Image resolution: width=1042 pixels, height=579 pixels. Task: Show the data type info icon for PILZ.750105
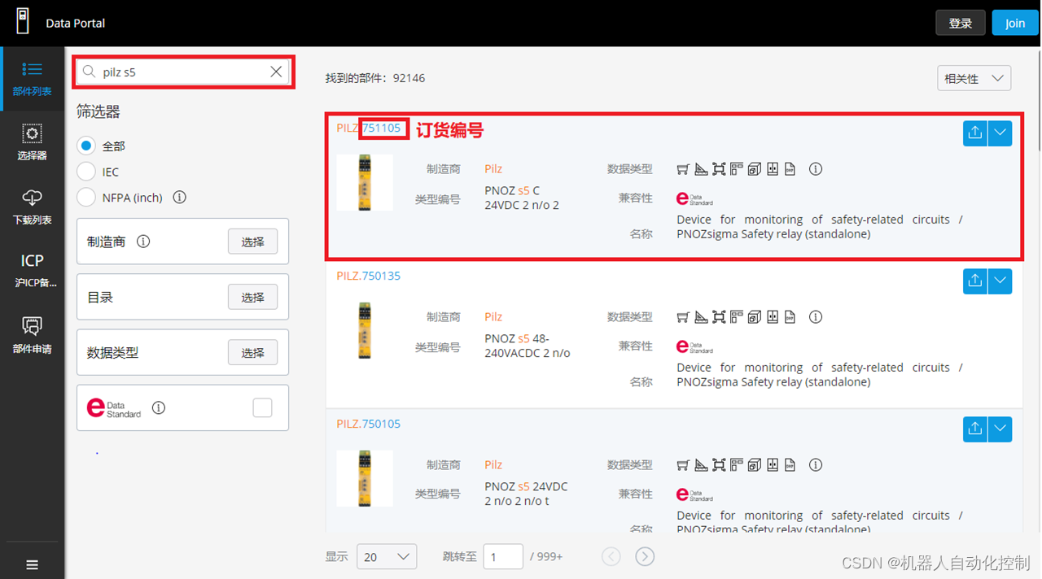click(816, 465)
